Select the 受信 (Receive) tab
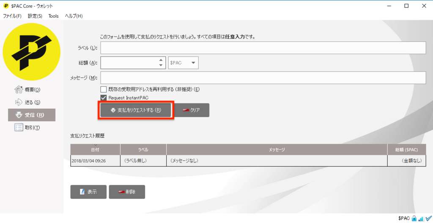The height and width of the screenshot is (223, 433). (32, 115)
